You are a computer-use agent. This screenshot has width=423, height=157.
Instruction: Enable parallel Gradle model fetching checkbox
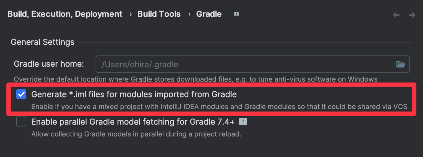(x=21, y=122)
